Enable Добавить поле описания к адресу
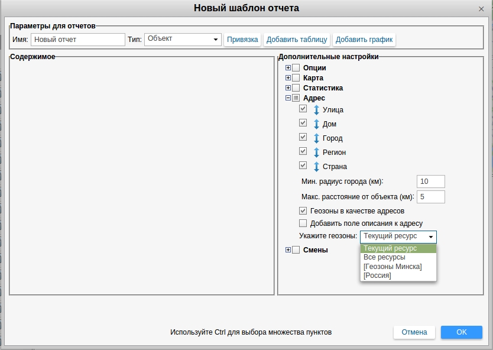Screen dimensions: 493x350 point(303,223)
